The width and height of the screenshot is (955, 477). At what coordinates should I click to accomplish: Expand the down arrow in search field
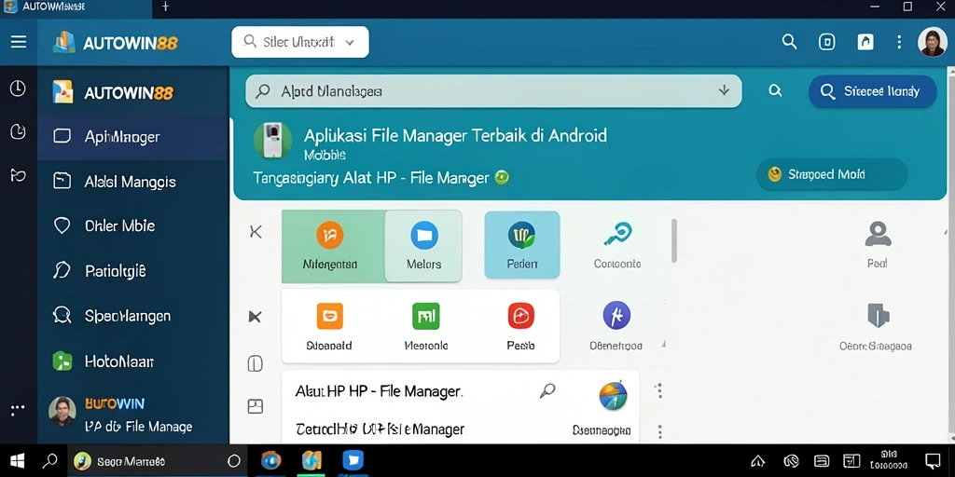click(x=724, y=90)
